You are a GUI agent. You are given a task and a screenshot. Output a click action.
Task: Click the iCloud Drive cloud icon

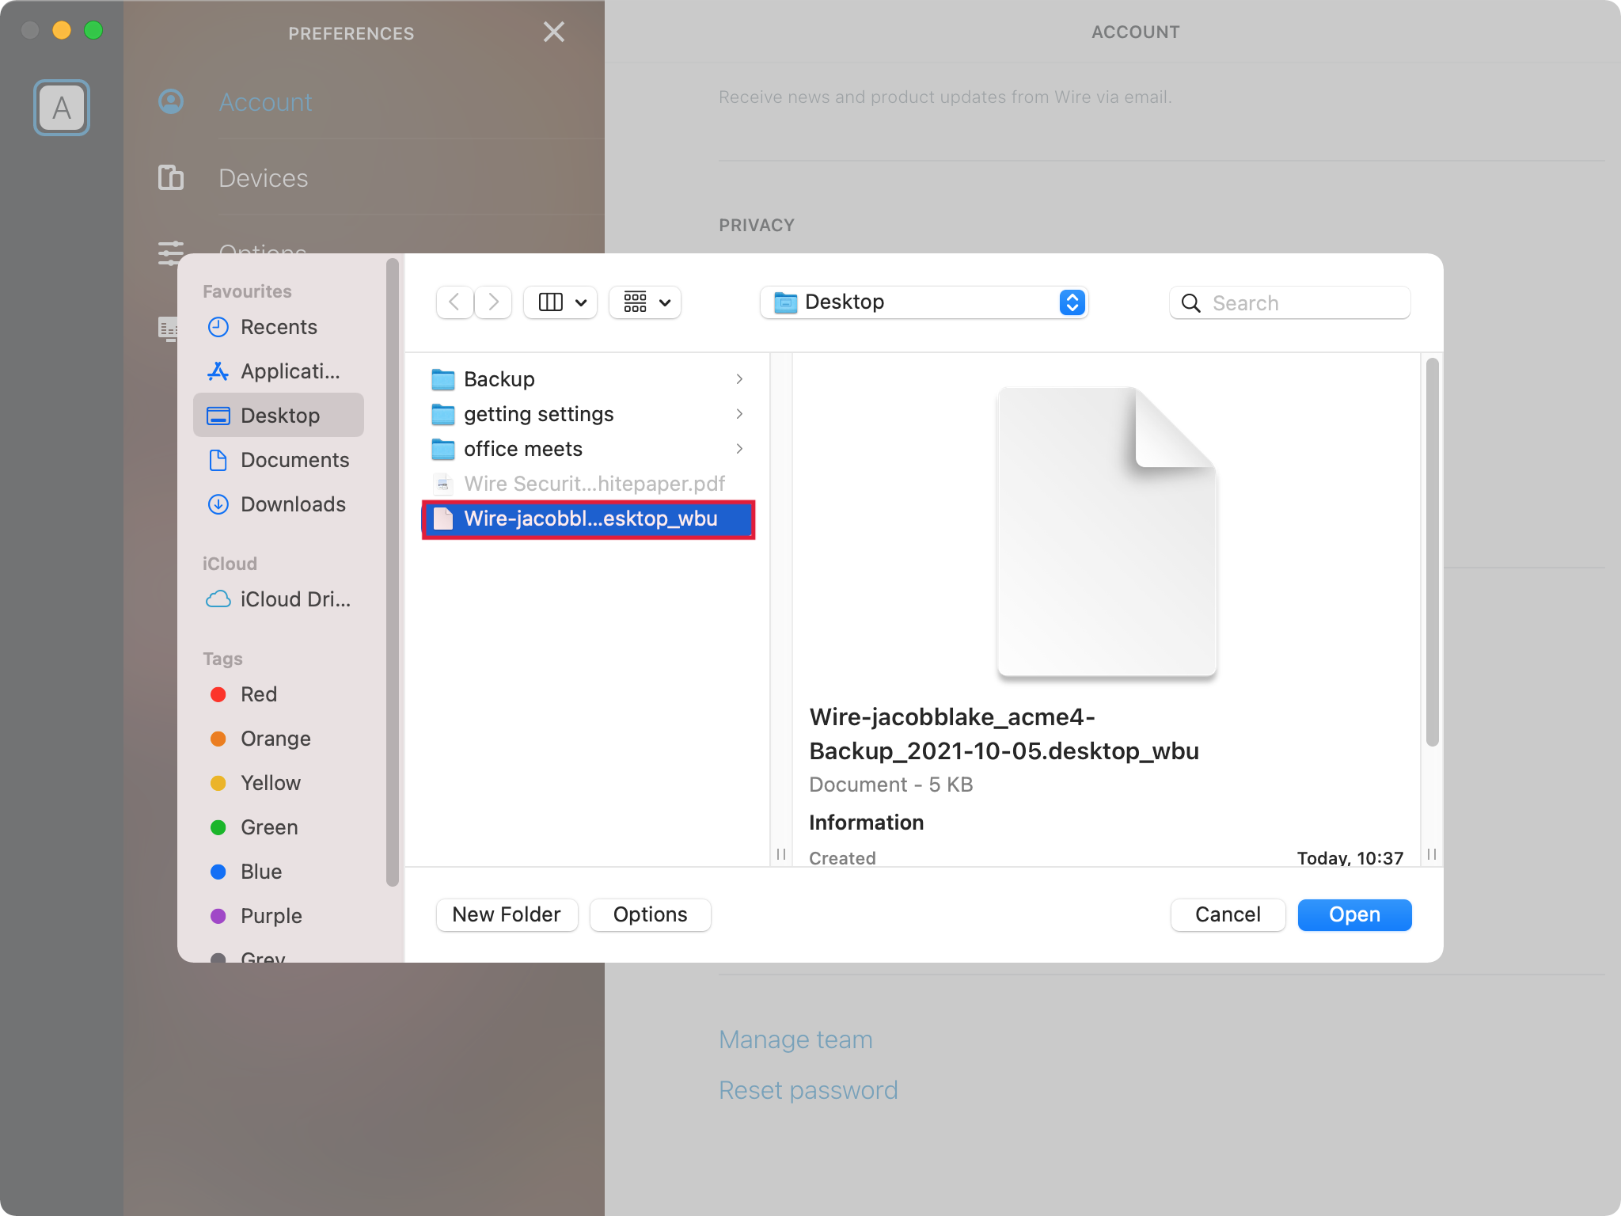click(218, 599)
